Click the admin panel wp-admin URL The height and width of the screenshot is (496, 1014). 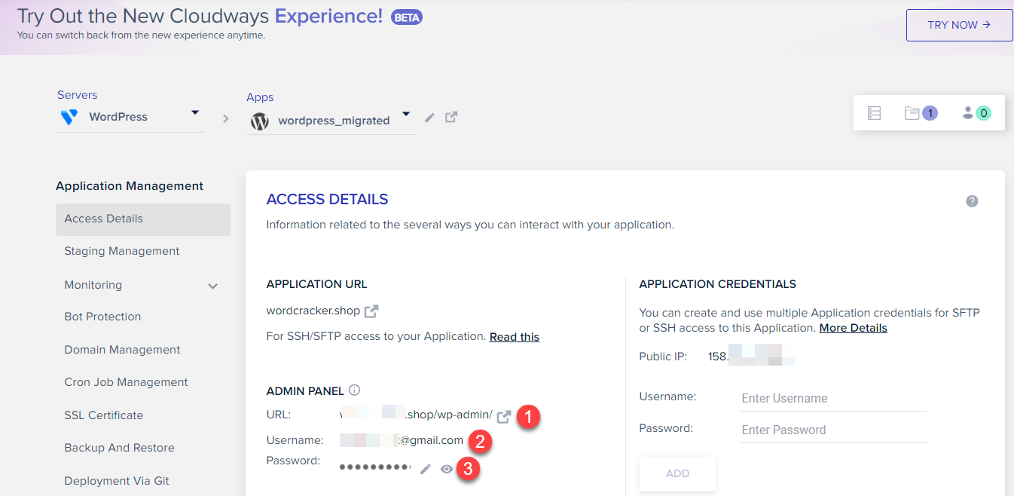417,415
